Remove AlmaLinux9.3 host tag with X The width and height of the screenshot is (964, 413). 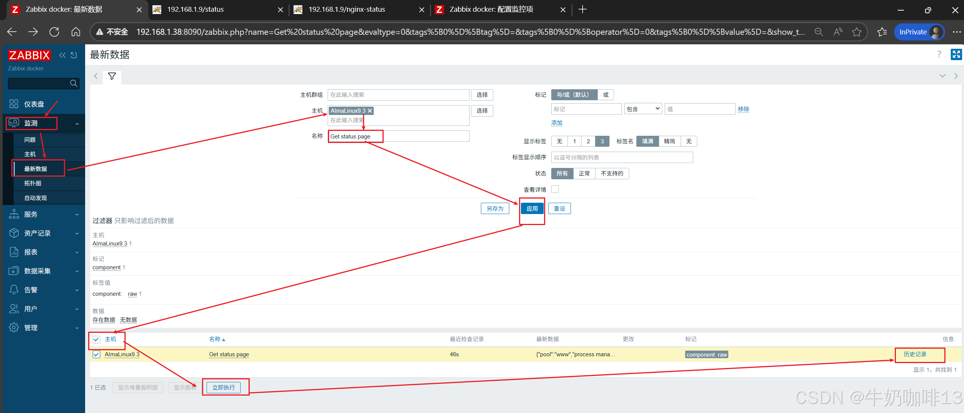click(x=370, y=111)
